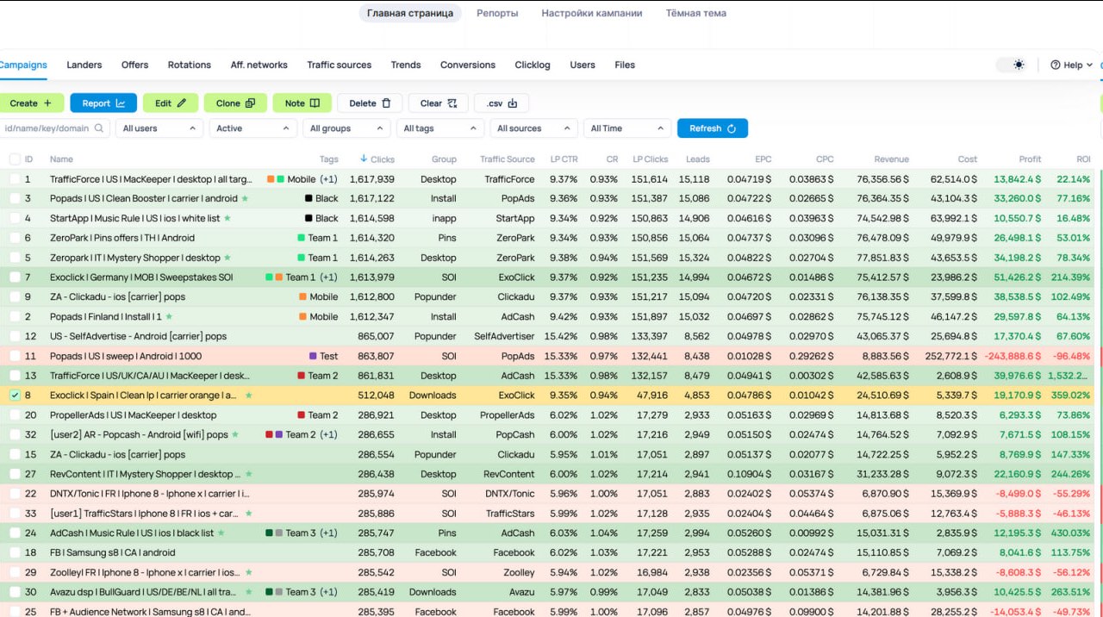This screenshot has width=1103, height=617.
Task: Click the duplicate icon on Clone button
Action: tap(250, 103)
